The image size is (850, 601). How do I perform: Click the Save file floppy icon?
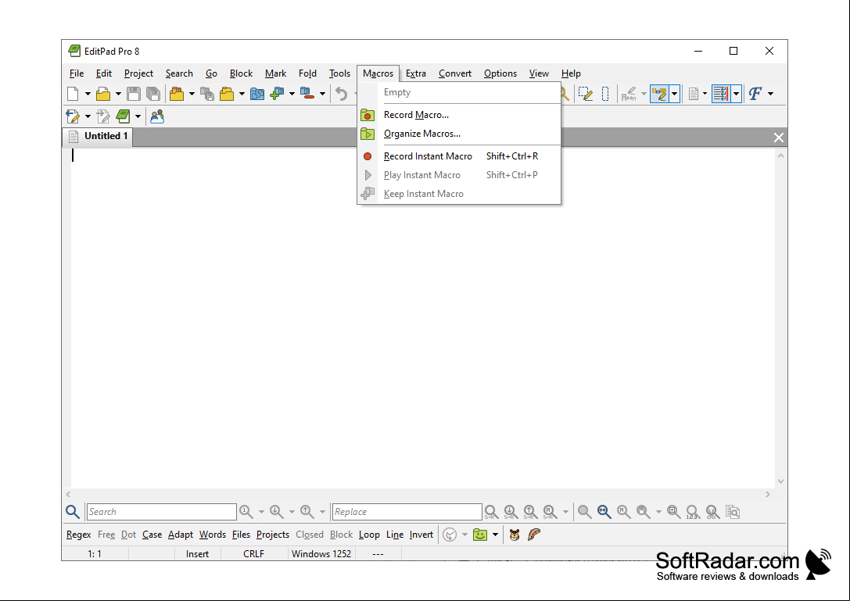[x=134, y=94]
